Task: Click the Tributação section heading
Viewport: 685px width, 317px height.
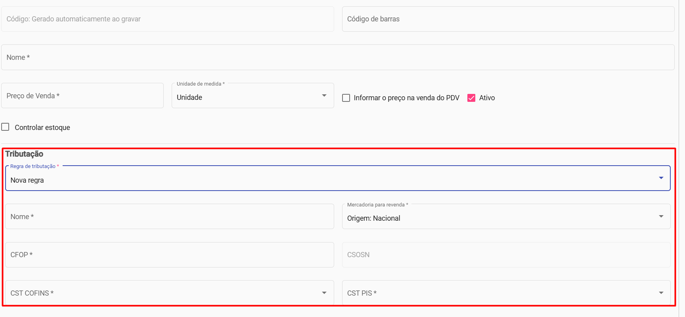Action: click(x=24, y=154)
